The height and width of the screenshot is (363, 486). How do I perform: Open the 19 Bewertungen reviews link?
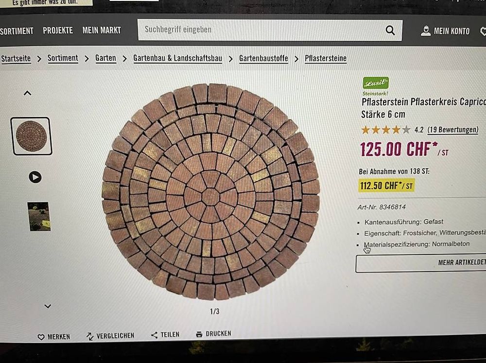point(452,130)
